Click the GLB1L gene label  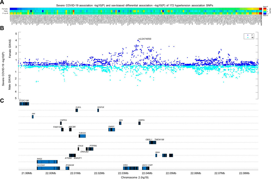pos(78,107)
